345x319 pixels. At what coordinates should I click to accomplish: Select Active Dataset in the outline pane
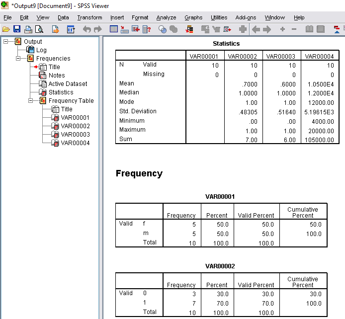tap(68, 84)
